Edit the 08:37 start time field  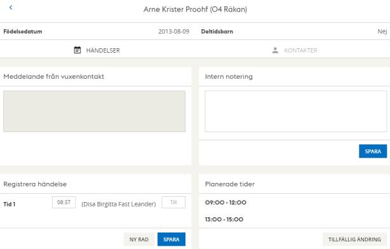point(64,202)
